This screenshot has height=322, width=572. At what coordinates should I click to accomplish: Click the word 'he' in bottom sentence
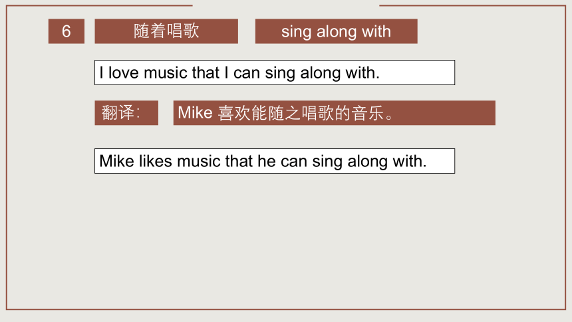[267, 161]
